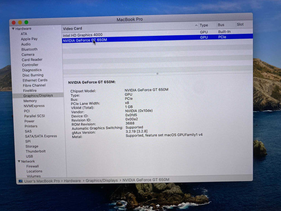Select Printers in the sidebar
This screenshot has height=211, width=281.
tap(31, 126)
